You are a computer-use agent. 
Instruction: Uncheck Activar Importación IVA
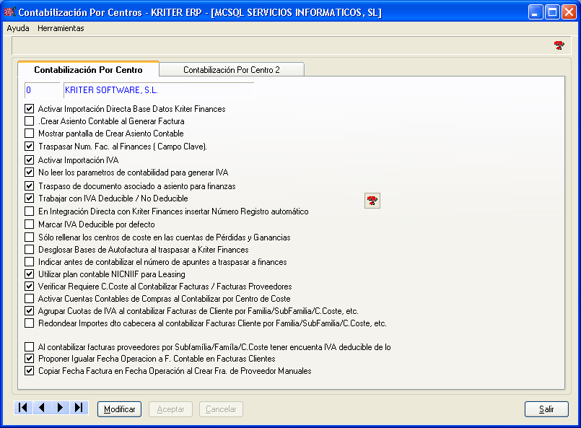point(30,160)
